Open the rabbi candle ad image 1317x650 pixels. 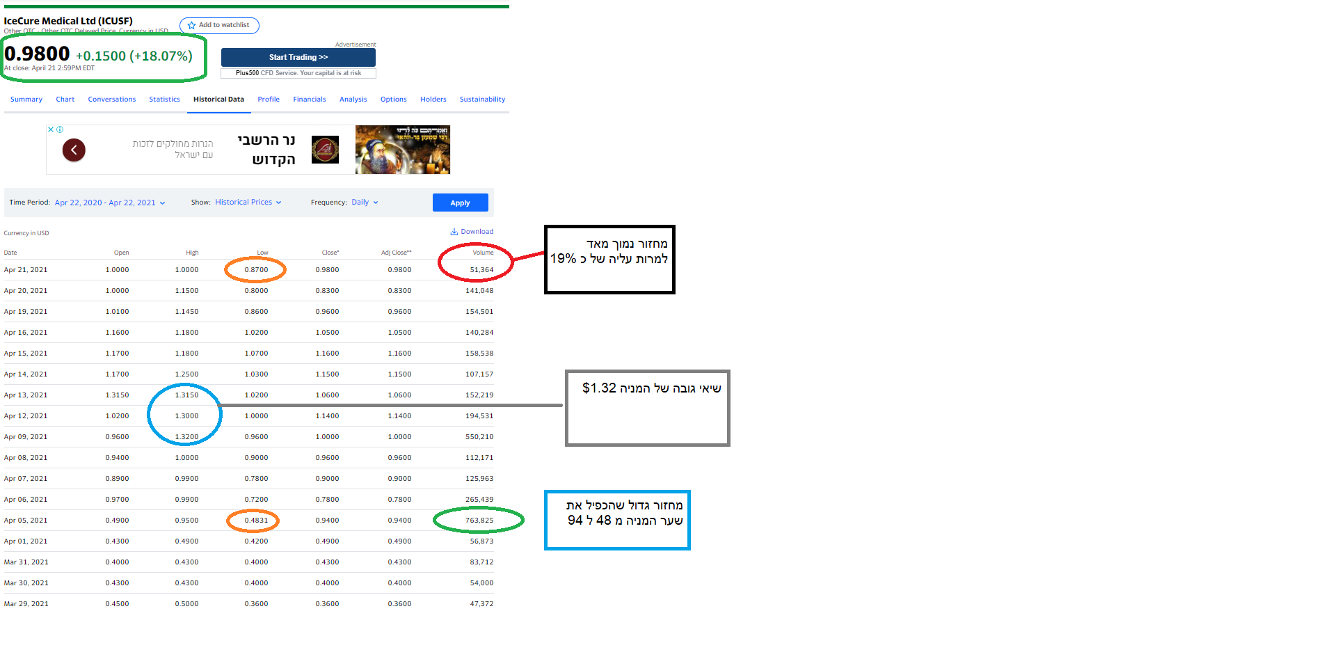[403, 150]
